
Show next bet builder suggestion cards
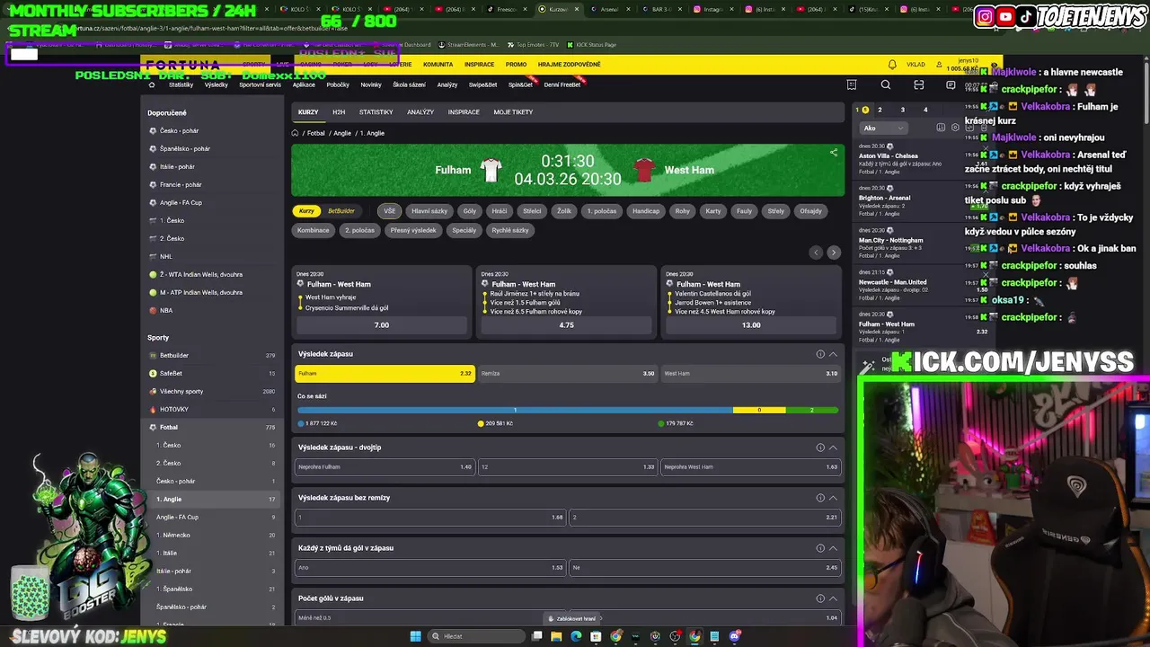click(x=833, y=253)
